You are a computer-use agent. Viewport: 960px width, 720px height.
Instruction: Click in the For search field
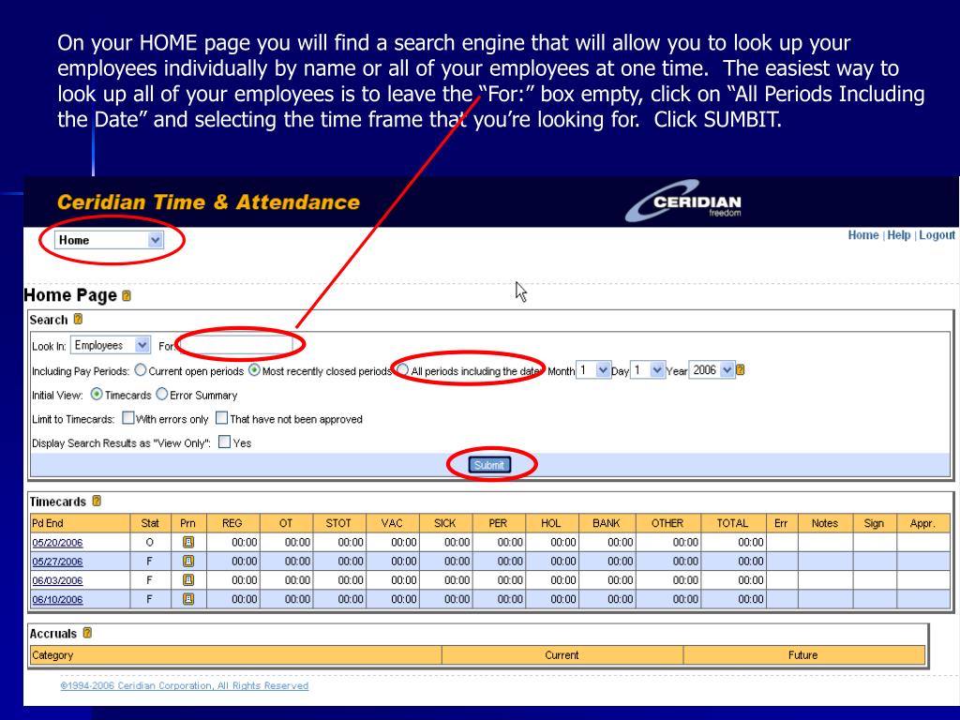(x=235, y=345)
